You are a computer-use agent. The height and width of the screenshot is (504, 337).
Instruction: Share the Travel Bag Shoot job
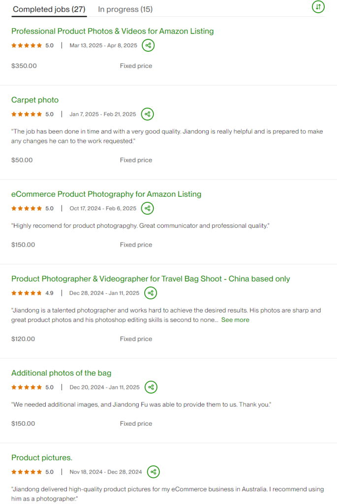tap(151, 293)
